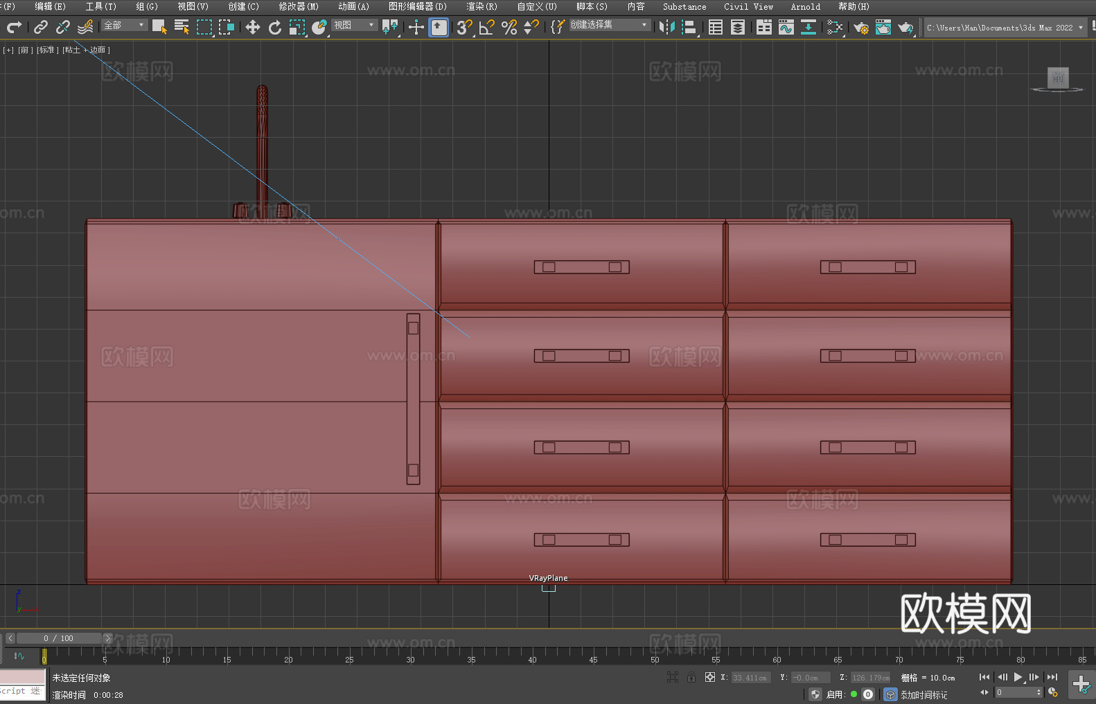Toggle the Spinner Snap icon
This screenshot has width=1096, height=704.
[x=531, y=27]
